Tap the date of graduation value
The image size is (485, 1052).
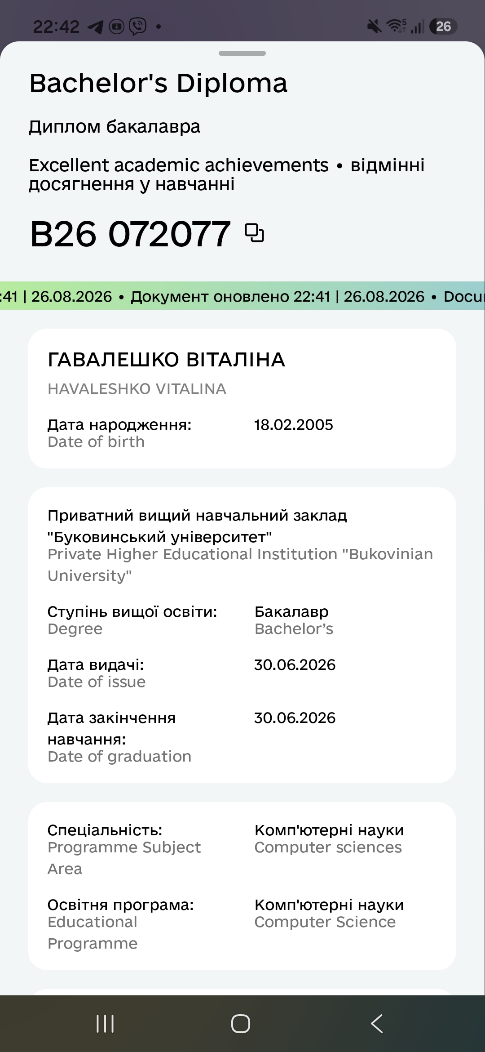pyautogui.click(x=295, y=718)
